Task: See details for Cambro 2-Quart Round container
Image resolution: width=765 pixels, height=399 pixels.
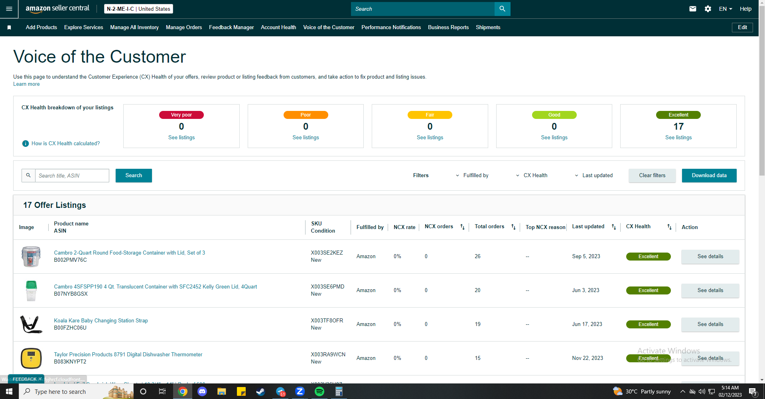Action: [x=710, y=257]
